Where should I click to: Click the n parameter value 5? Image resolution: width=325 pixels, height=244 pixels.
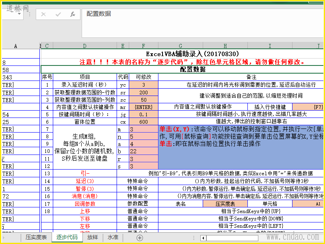click(144, 137)
